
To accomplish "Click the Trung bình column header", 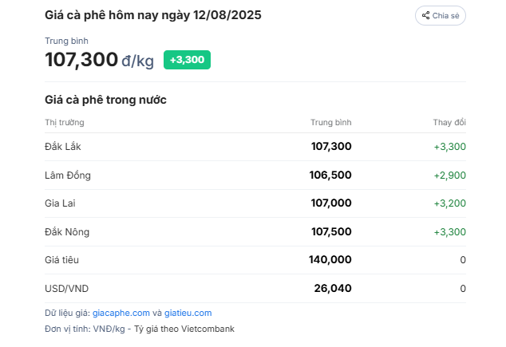I will [x=330, y=123].
